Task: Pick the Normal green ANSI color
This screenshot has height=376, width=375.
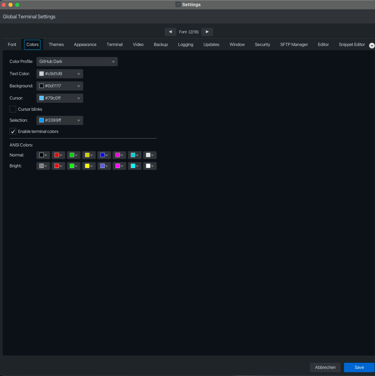Action: click(x=74, y=155)
